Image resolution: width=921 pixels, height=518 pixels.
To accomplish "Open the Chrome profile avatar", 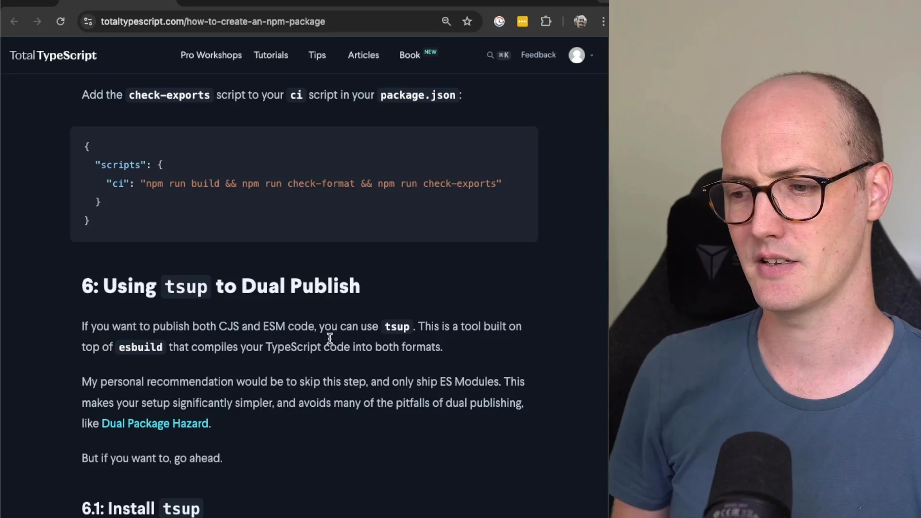I will click(x=580, y=22).
